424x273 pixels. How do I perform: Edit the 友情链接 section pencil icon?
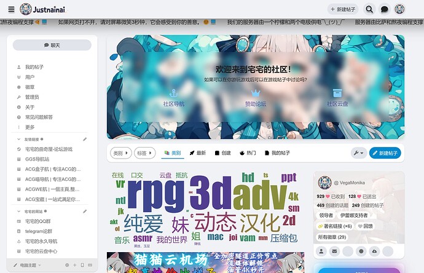[x=85, y=140]
